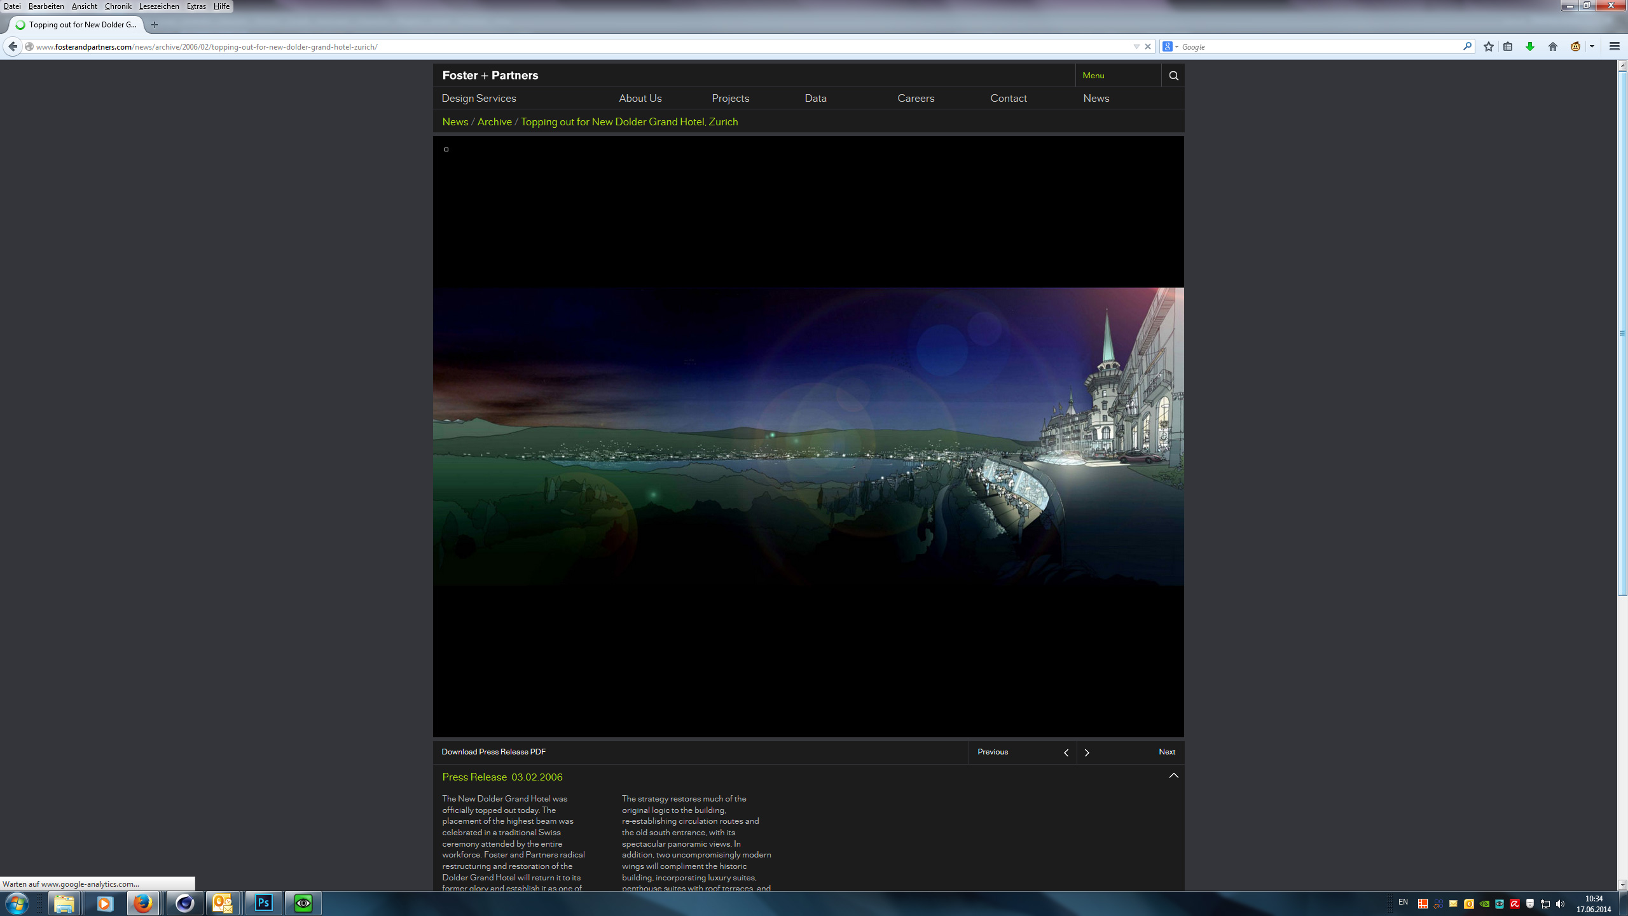Open search engine selector dropdown
This screenshot has width=1628, height=916.
pos(1170,46)
